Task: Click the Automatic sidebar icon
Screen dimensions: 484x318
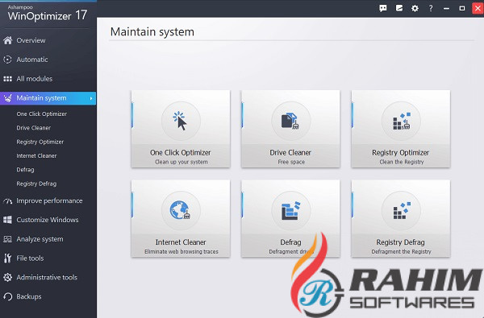Action: [8, 60]
